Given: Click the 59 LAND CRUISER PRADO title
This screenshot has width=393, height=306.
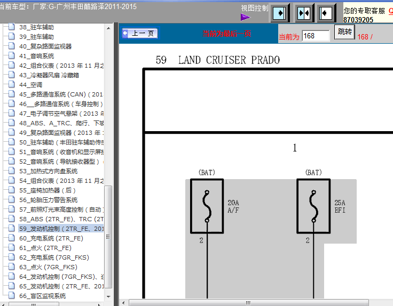Looking at the screenshot, I should [x=217, y=60].
